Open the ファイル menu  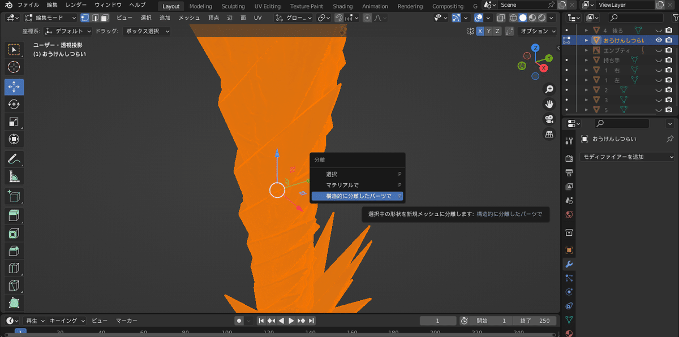coord(28,5)
